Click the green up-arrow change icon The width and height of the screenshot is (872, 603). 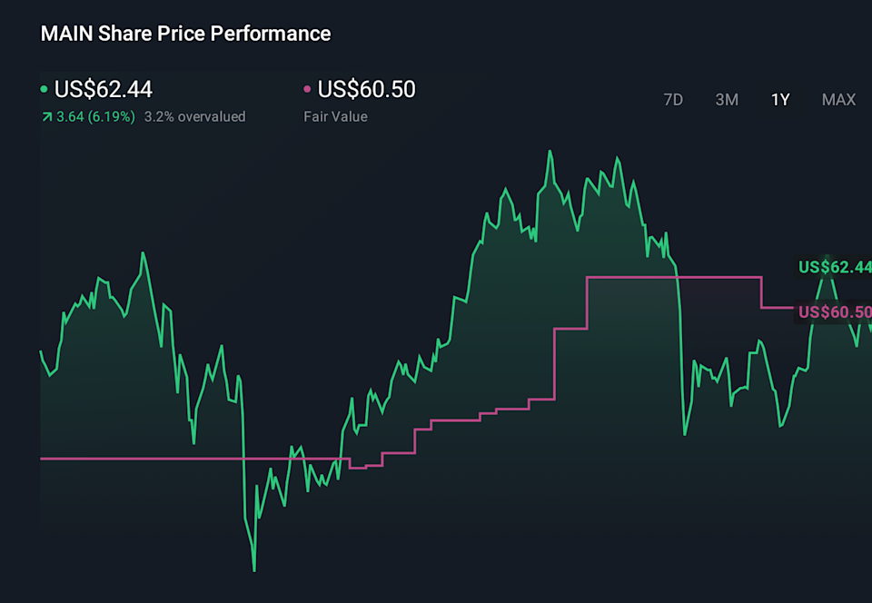pyautogui.click(x=46, y=116)
